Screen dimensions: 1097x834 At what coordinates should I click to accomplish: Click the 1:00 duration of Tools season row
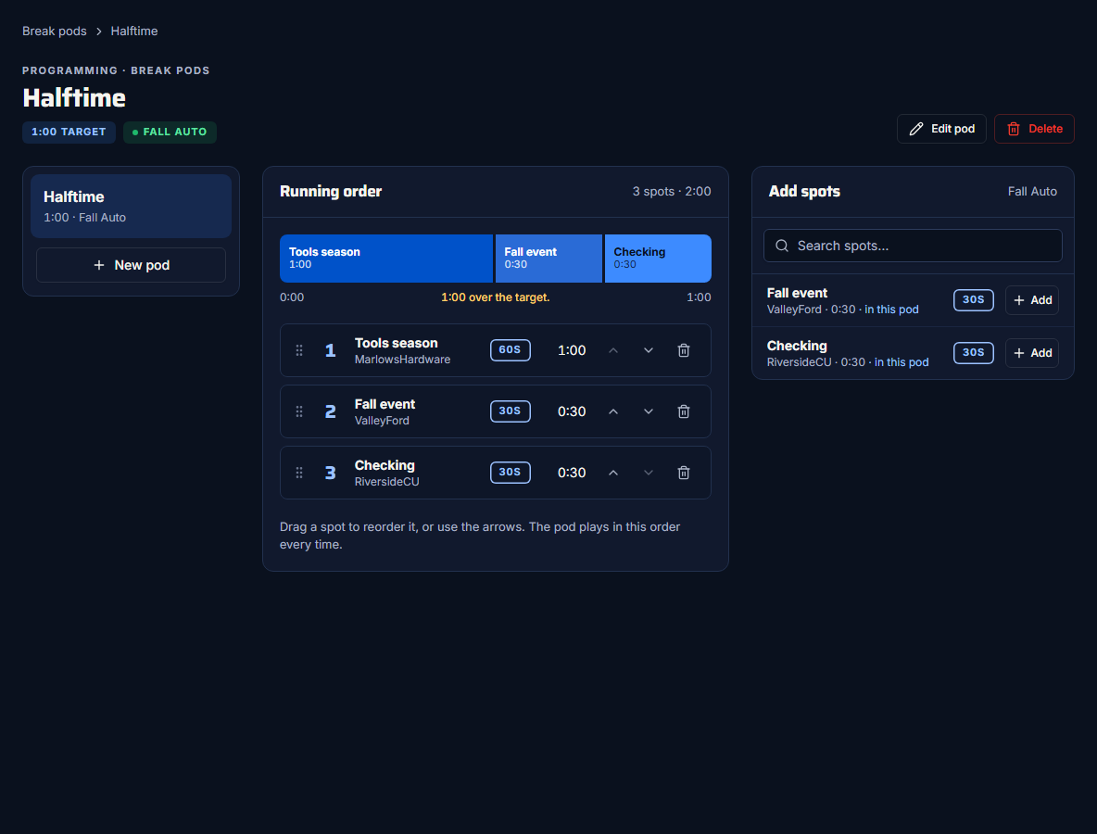(572, 350)
